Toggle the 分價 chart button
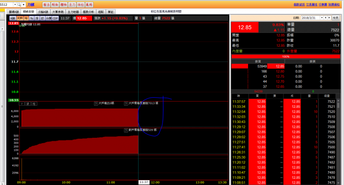 [49, 18]
